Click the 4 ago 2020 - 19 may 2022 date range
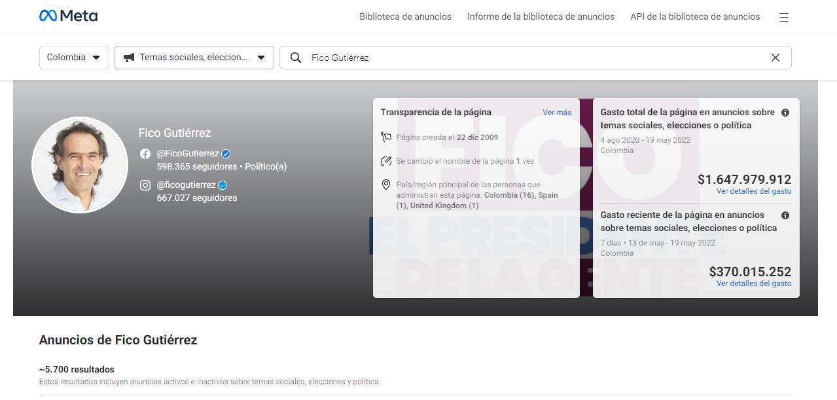 645,139
